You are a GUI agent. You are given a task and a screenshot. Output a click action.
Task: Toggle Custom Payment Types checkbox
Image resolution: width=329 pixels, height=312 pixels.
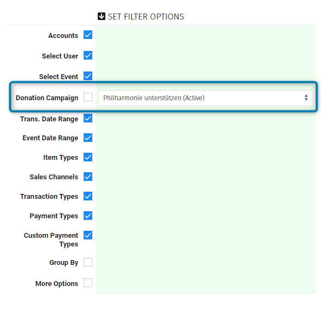(x=88, y=235)
